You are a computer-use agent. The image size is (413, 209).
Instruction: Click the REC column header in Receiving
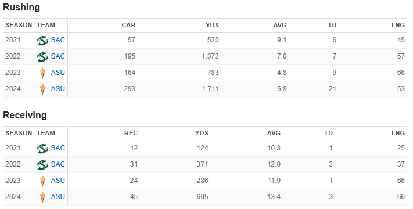pos(131,133)
